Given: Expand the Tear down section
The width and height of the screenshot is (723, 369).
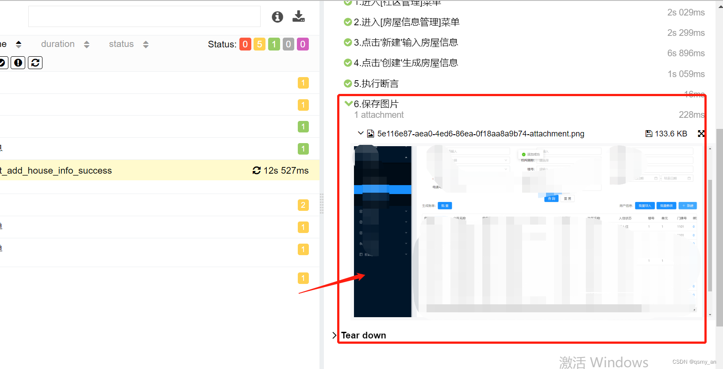Looking at the screenshot, I should (x=335, y=335).
